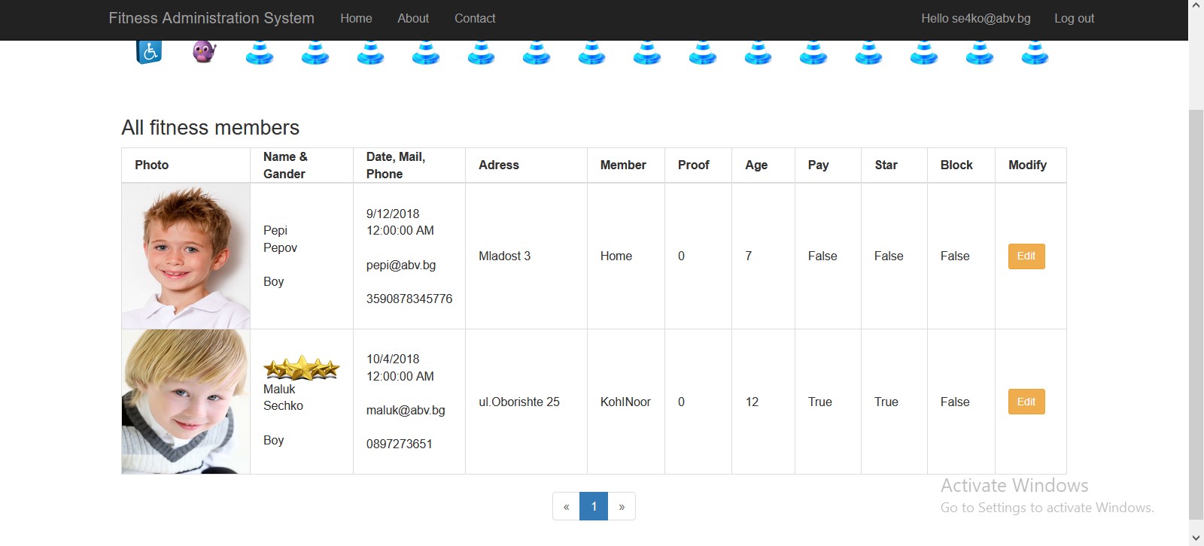Click the email pepi@abv.bg
Screen dimensions: 1204x546
click(401, 265)
